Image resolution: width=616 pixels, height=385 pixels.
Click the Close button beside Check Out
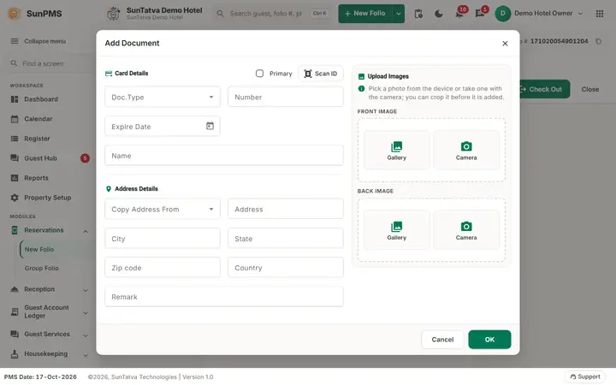(x=590, y=89)
